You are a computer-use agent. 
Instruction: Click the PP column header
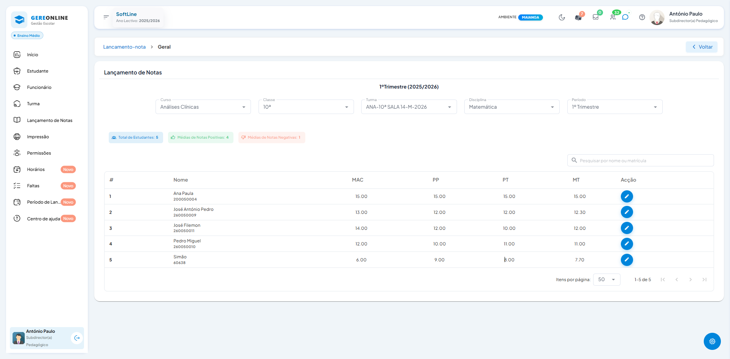[436, 180]
